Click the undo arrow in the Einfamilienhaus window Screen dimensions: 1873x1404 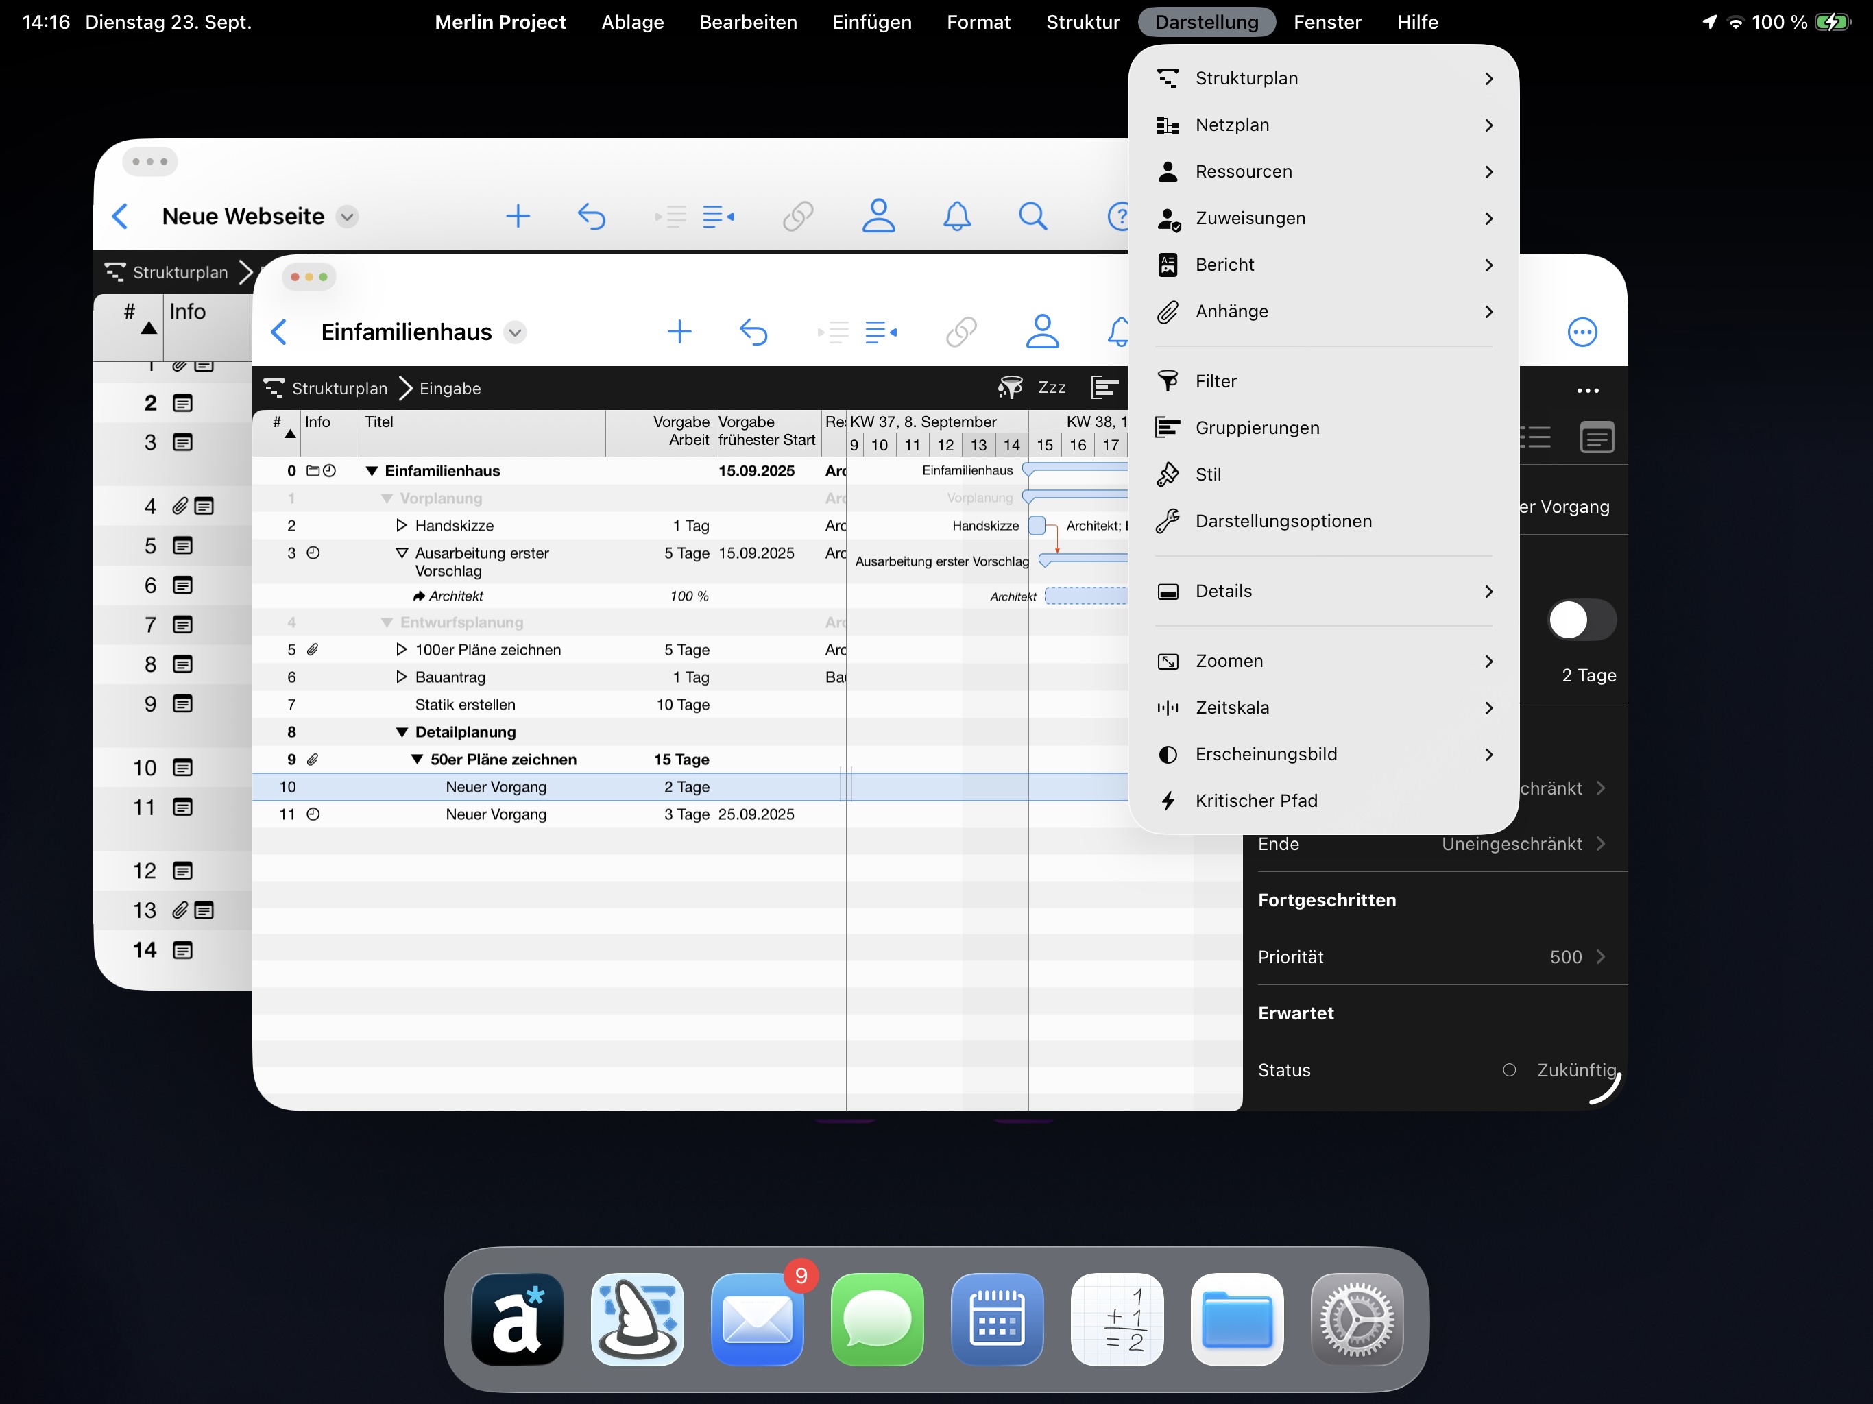tap(754, 331)
